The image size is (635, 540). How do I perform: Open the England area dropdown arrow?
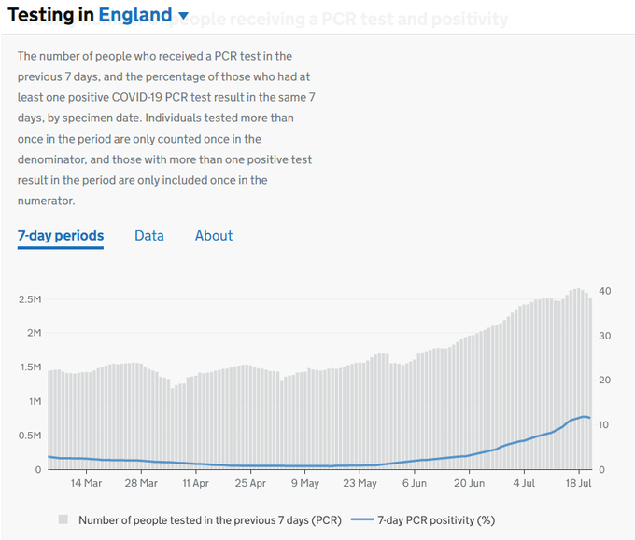click(183, 16)
